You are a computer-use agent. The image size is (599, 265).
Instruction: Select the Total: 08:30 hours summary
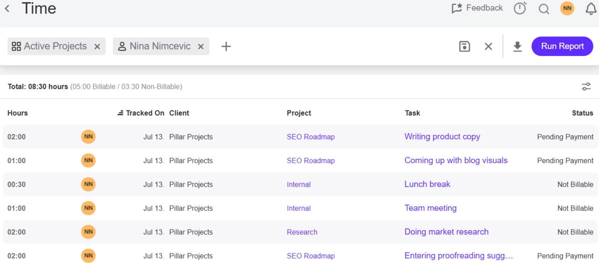pyautogui.click(x=38, y=87)
